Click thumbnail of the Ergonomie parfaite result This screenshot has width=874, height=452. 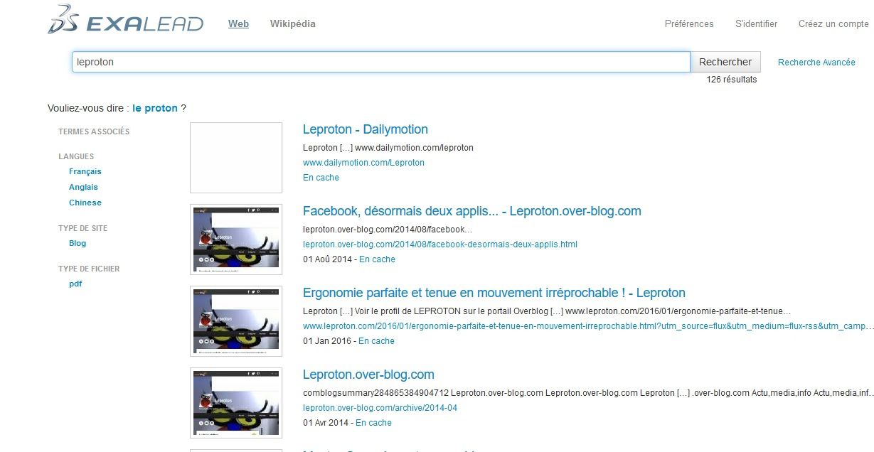point(236,321)
